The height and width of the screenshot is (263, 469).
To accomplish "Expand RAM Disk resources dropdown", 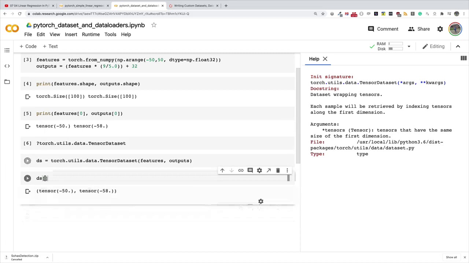I will pos(409,46).
